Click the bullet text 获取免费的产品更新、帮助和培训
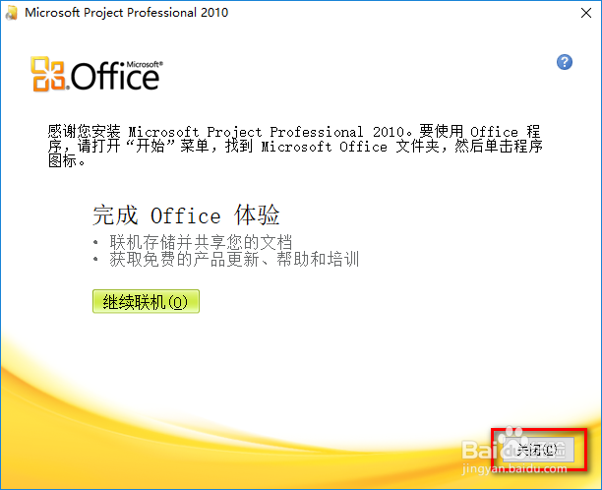This screenshot has height=490, width=602. (234, 259)
